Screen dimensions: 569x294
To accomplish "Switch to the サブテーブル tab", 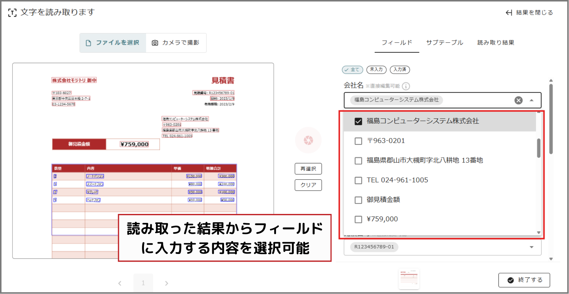I will point(444,43).
